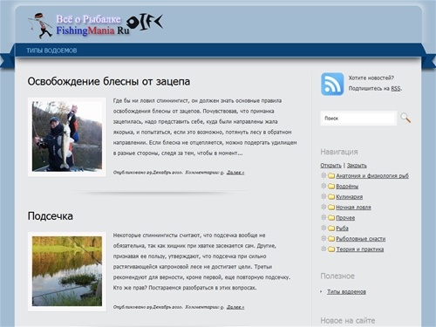Click Закрыть to collapse all navigation
The image size is (436, 327).
click(357, 165)
